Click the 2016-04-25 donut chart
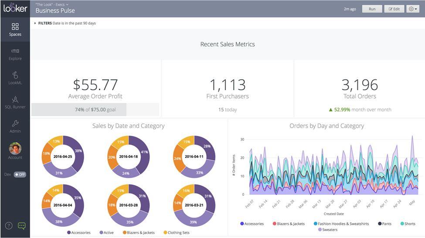Viewport: 425px width, 238px height. coord(63,156)
